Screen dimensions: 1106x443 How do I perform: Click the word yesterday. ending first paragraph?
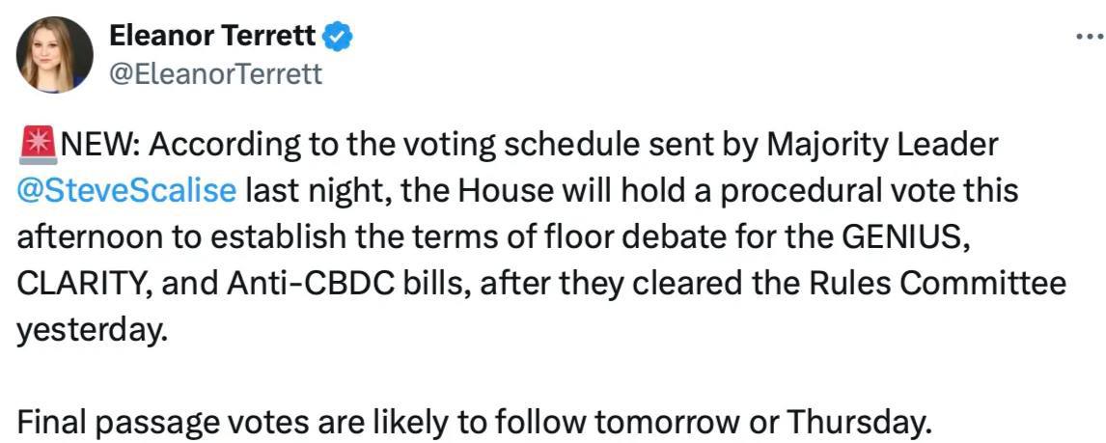[x=93, y=332]
